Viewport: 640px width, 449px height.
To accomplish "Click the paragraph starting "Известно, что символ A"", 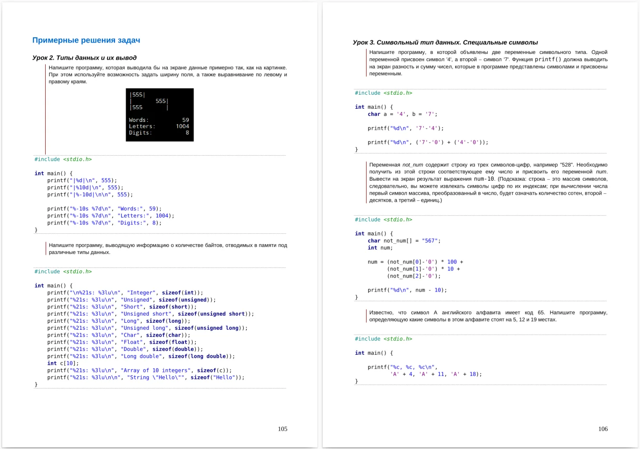I will (x=488, y=316).
